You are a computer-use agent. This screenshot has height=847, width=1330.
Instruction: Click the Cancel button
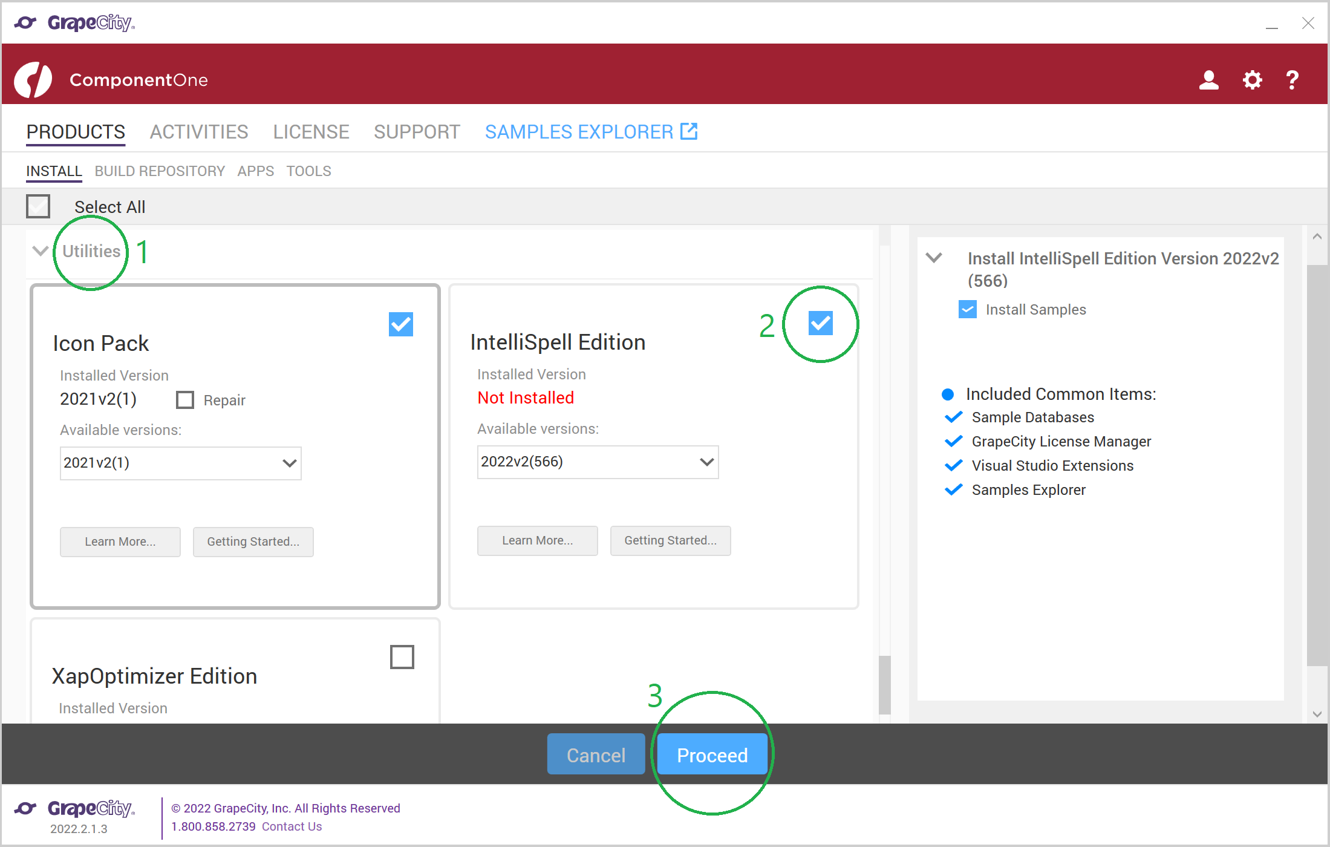click(x=596, y=754)
